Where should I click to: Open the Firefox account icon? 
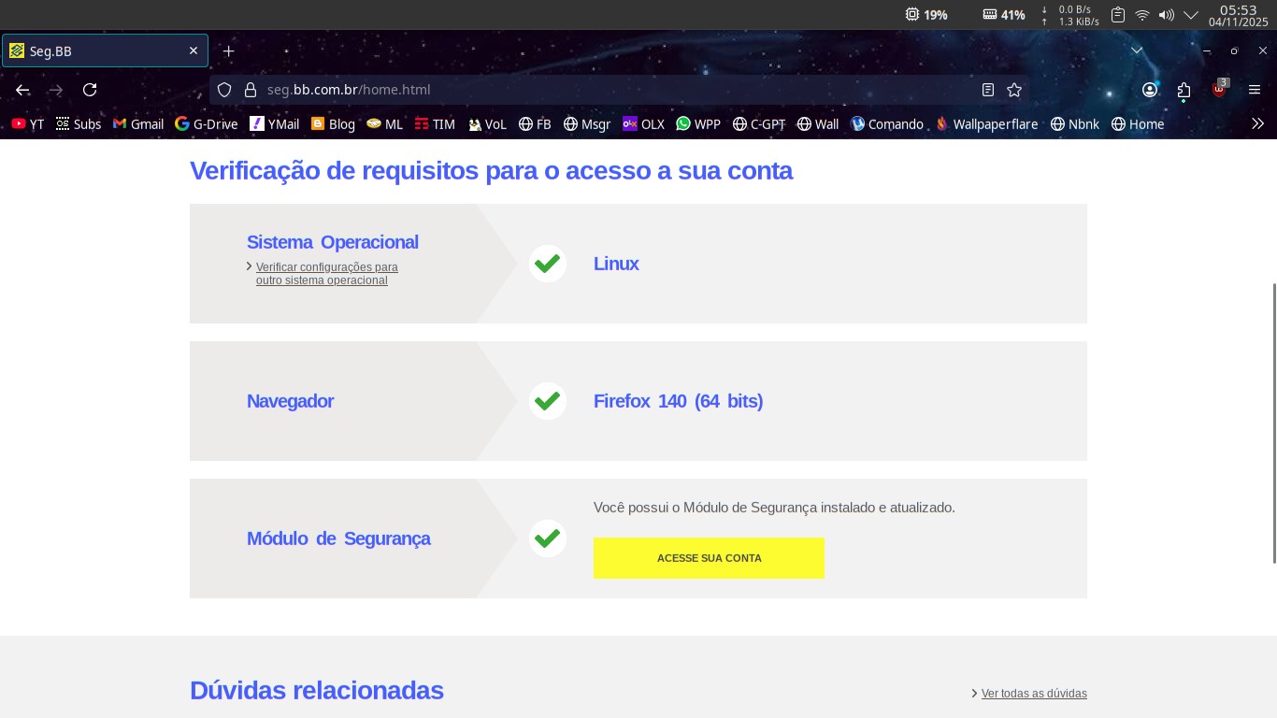1150,90
